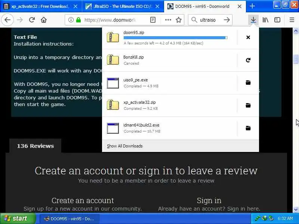Screen dimensions: 299x224
Task: Click the xp_activate32.zip file icon
Action: (x=113, y=105)
